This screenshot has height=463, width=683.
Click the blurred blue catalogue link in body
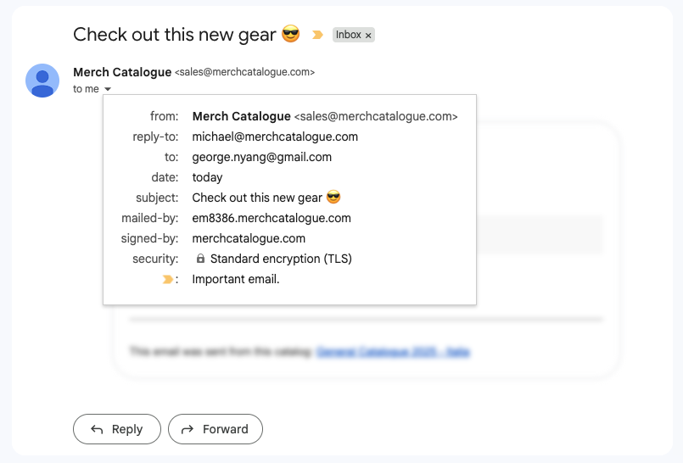pyautogui.click(x=394, y=352)
